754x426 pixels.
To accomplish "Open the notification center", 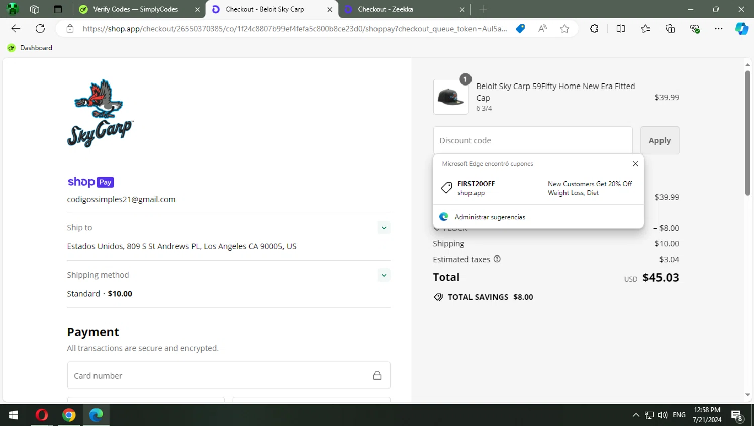I will tap(737, 415).
